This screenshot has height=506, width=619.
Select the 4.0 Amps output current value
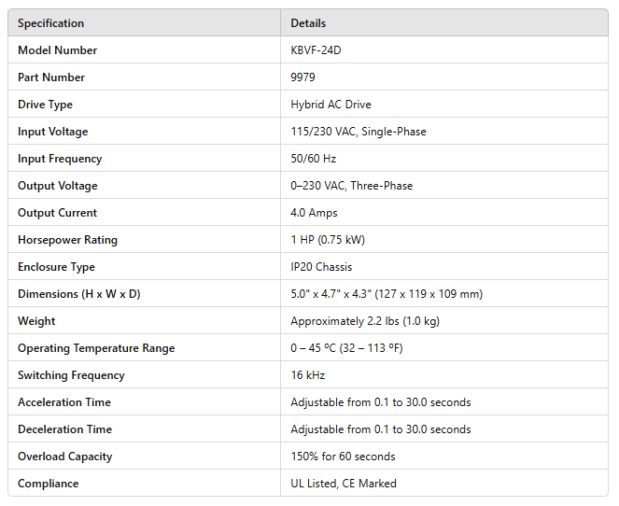point(314,213)
